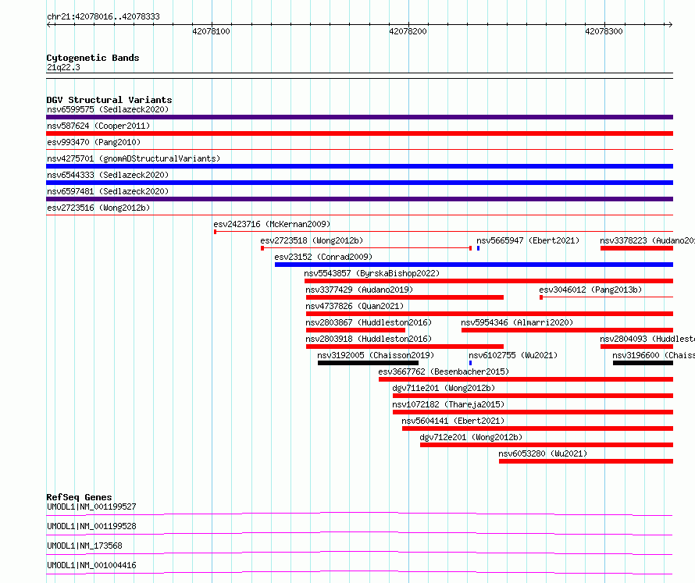Select the 21q22.3 band label
This screenshot has width=695, height=583.
pyautogui.click(x=63, y=67)
